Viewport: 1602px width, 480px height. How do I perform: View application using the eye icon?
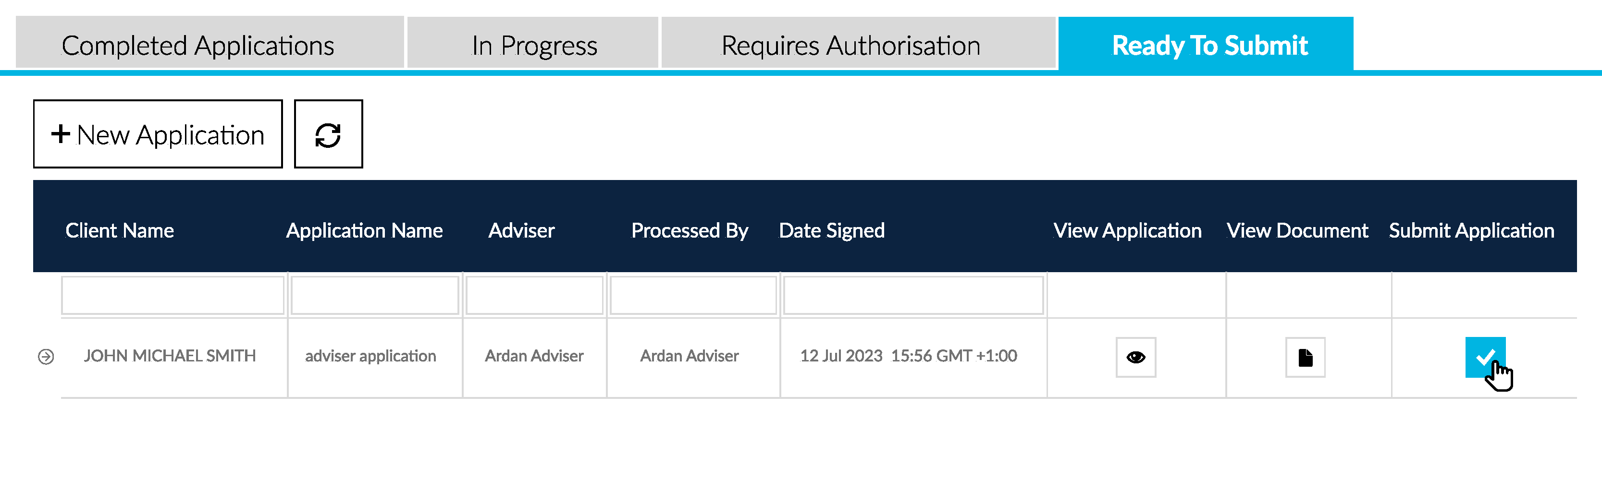[x=1135, y=357]
